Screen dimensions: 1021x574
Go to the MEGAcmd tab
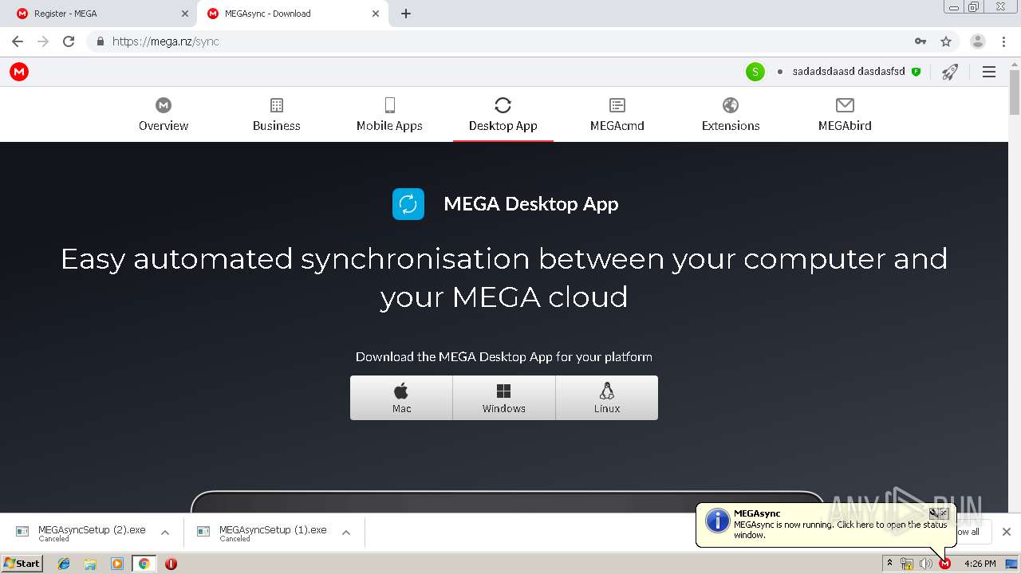617,115
